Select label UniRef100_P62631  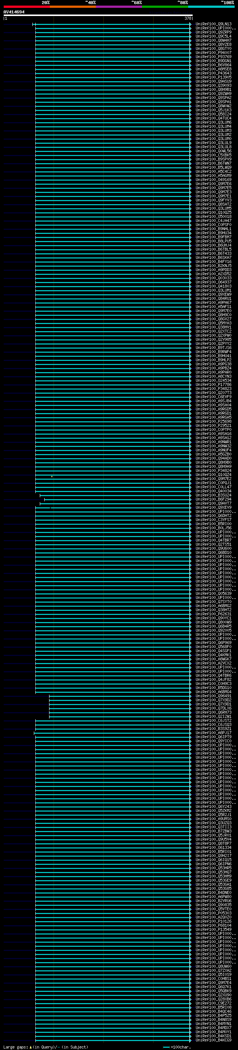(x=213, y=614)
